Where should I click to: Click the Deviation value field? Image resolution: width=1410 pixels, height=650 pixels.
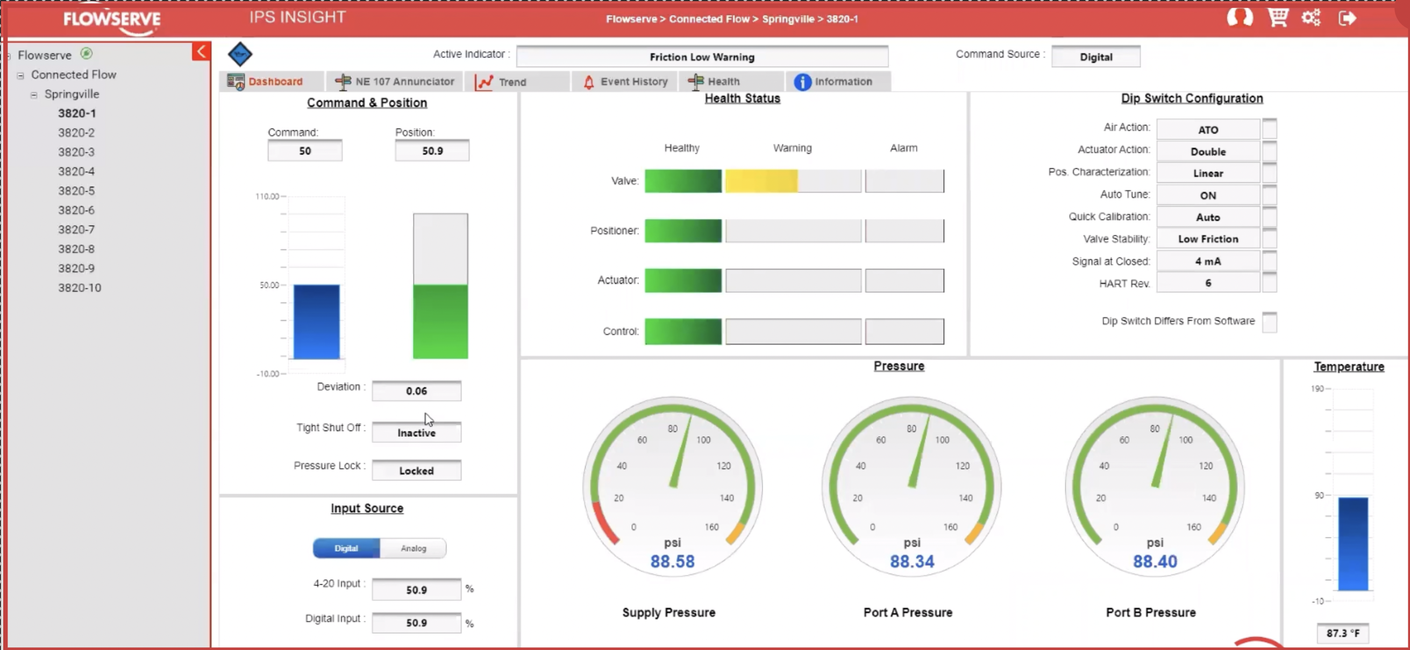pyautogui.click(x=416, y=391)
